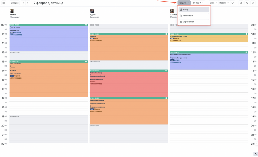Go to previous day with left arrow
Viewport: 258px width, 157px height.
(23, 3)
